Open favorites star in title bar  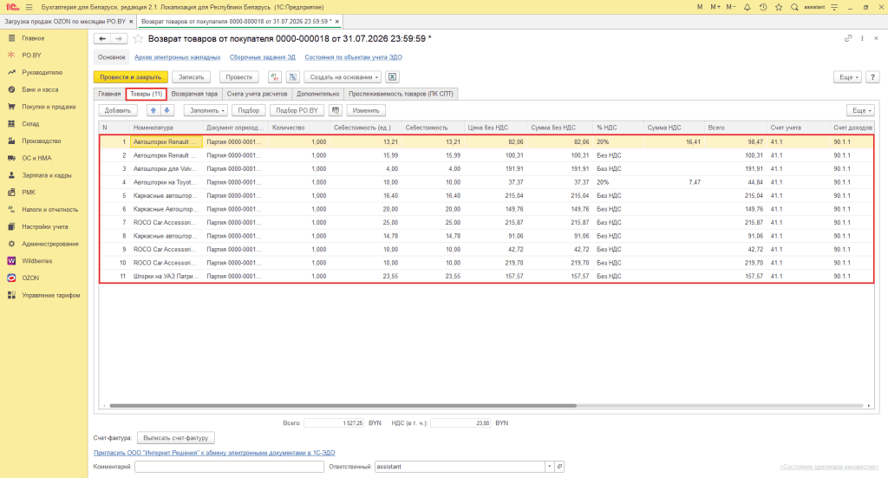pos(779,7)
